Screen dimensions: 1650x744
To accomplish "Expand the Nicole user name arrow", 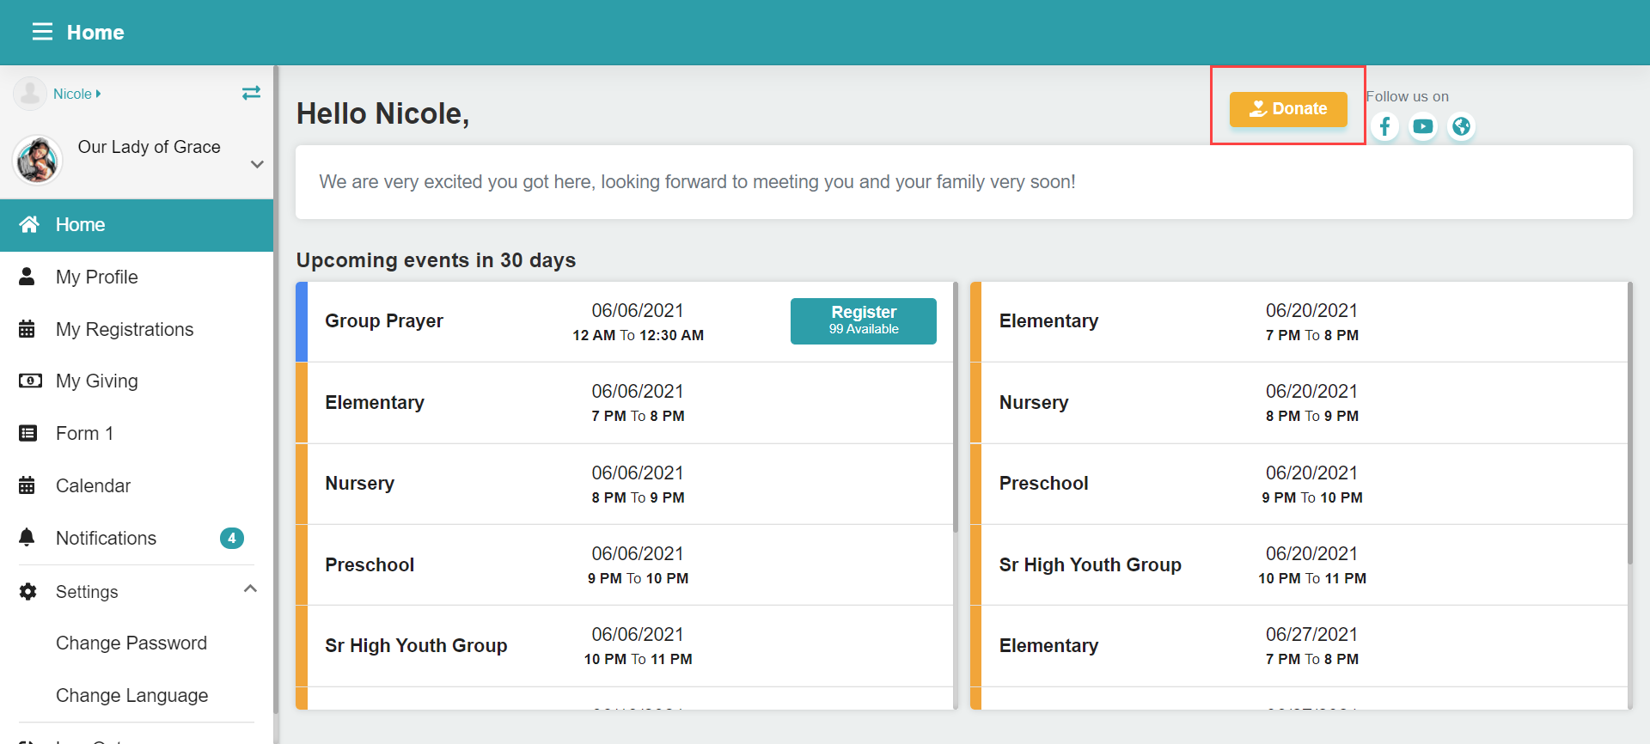I will 98,94.
